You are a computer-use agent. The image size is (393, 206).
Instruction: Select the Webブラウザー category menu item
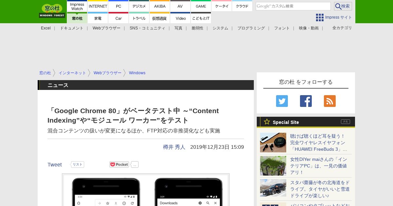click(106, 28)
